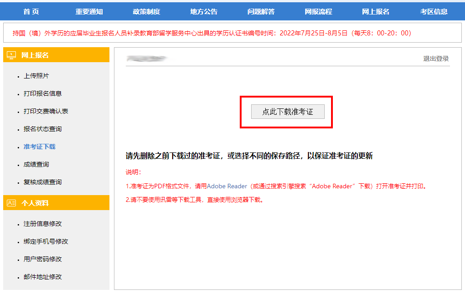Viewport: 465px width, 294px height.
Task: Click 考区信息 in the navigation bar
Action: (x=434, y=12)
